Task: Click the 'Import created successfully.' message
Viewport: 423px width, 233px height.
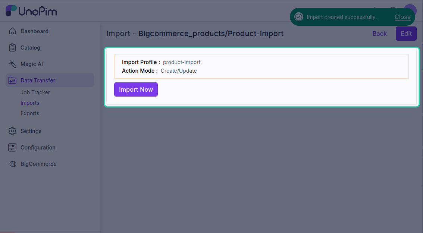Action: coord(342,17)
